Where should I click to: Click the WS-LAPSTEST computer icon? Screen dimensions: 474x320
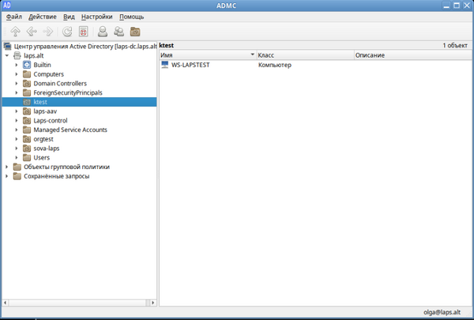pos(165,65)
